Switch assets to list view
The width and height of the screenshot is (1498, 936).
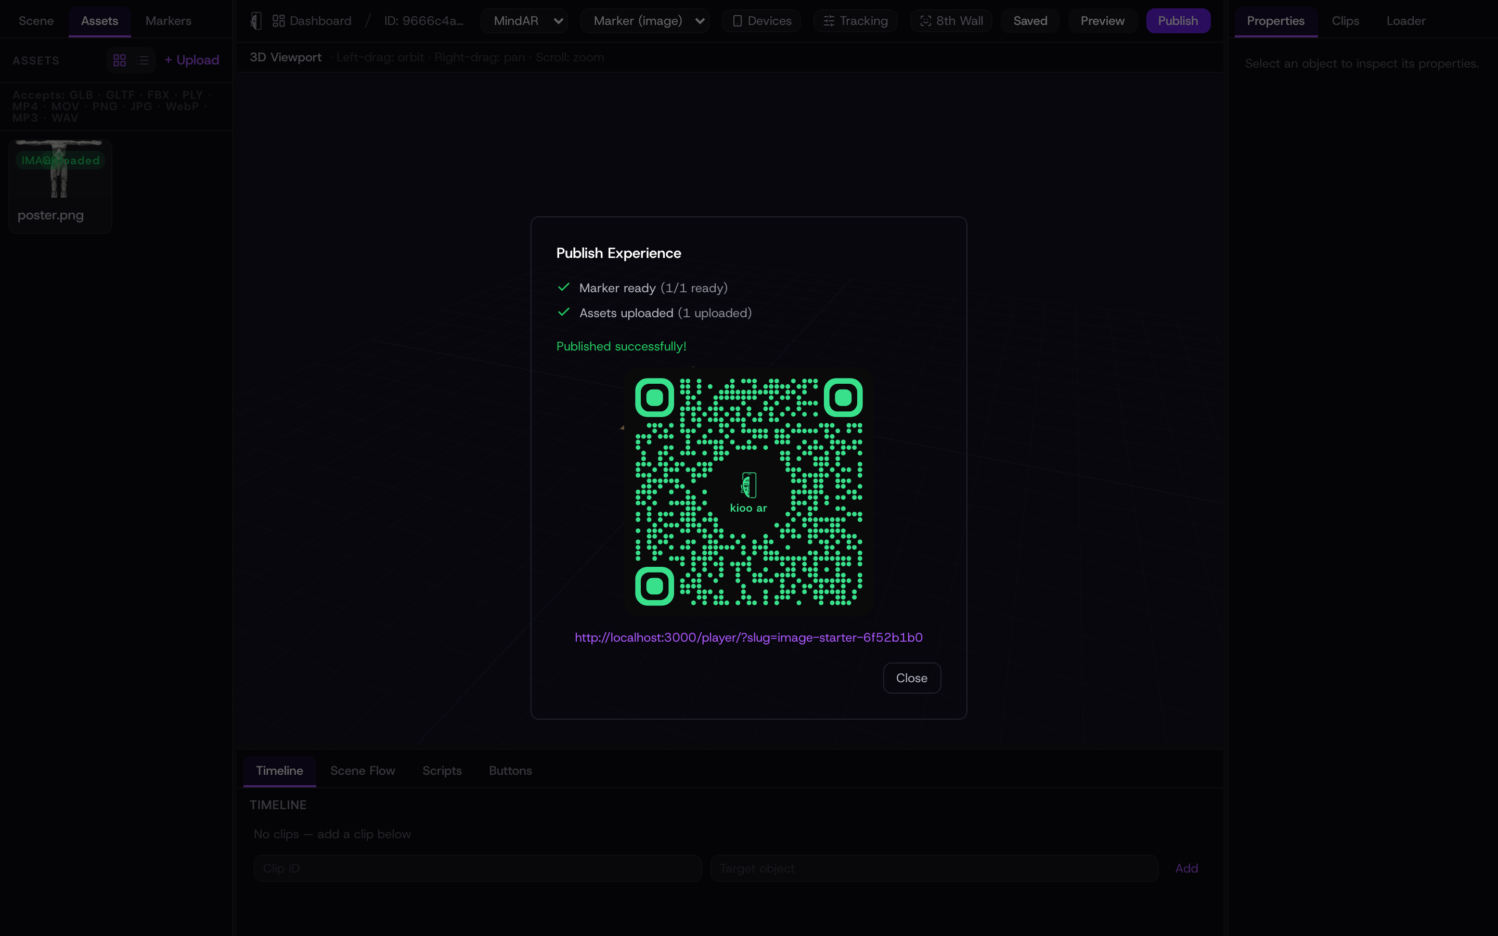143,60
